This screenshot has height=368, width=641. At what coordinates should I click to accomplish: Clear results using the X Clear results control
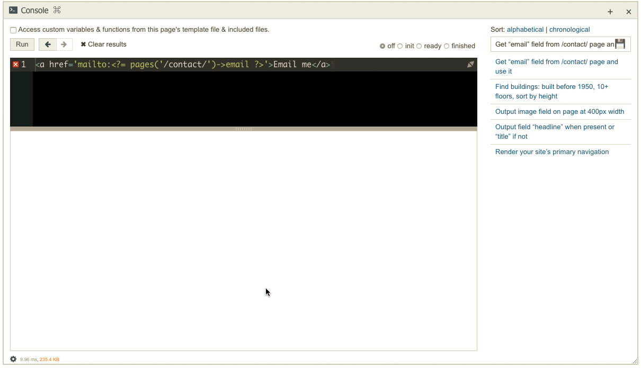103,44
